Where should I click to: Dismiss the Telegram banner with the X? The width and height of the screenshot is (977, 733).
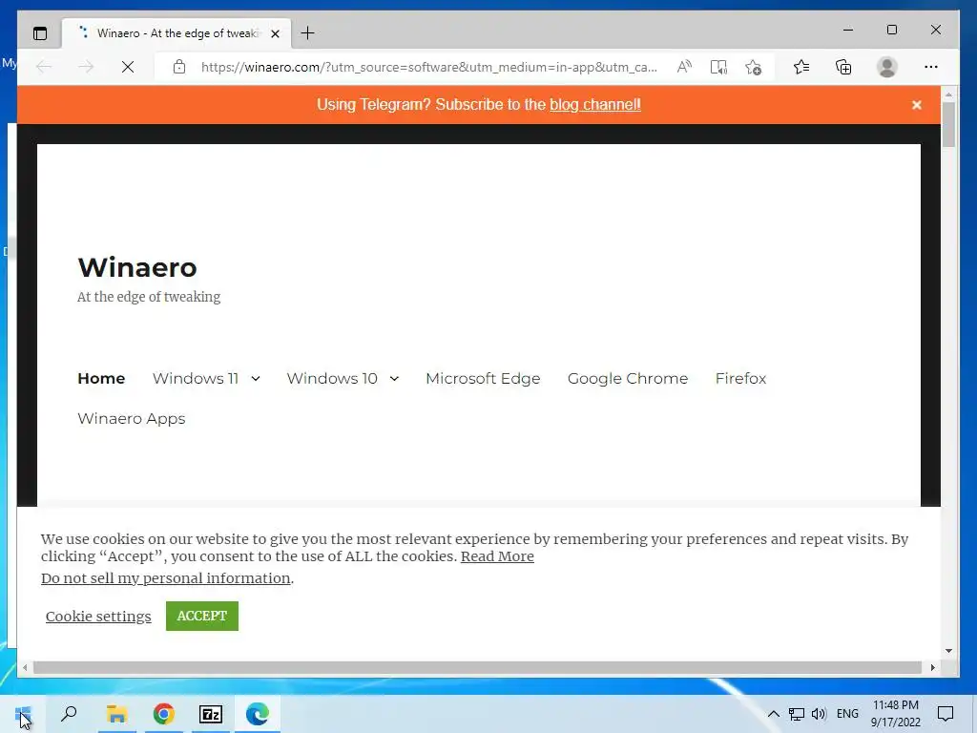tap(917, 105)
